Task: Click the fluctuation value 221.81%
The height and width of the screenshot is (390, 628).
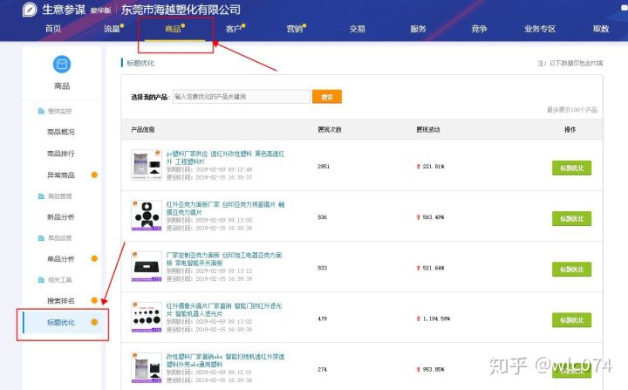Action: point(433,166)
